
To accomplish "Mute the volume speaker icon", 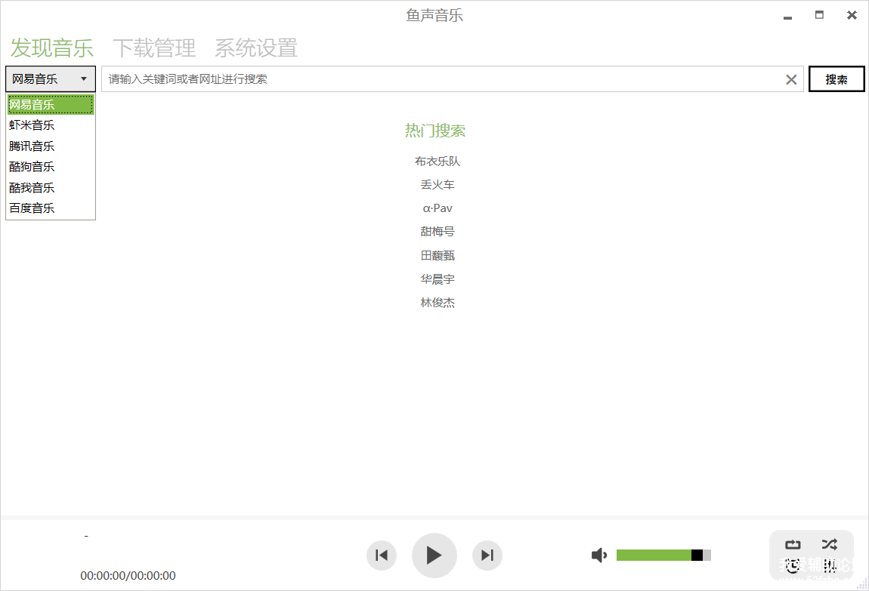I will [x=599, y=555].
